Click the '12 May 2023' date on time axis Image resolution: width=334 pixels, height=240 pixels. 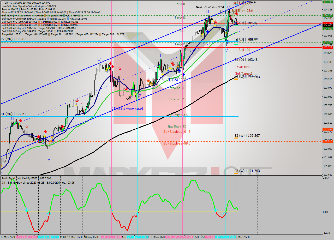tap(8, 237)
